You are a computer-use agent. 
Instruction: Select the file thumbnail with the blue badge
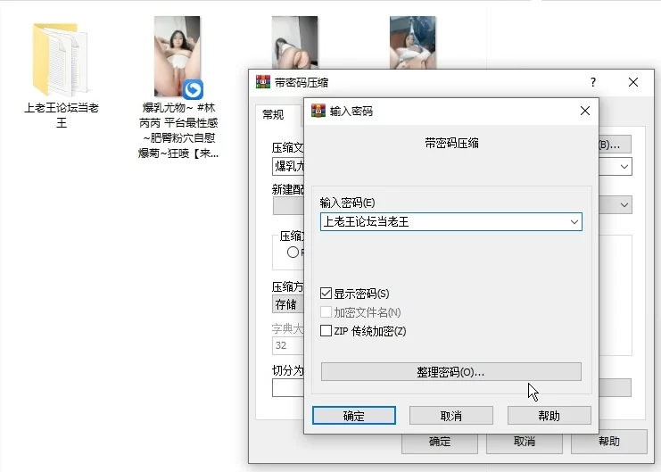point(177,56)
